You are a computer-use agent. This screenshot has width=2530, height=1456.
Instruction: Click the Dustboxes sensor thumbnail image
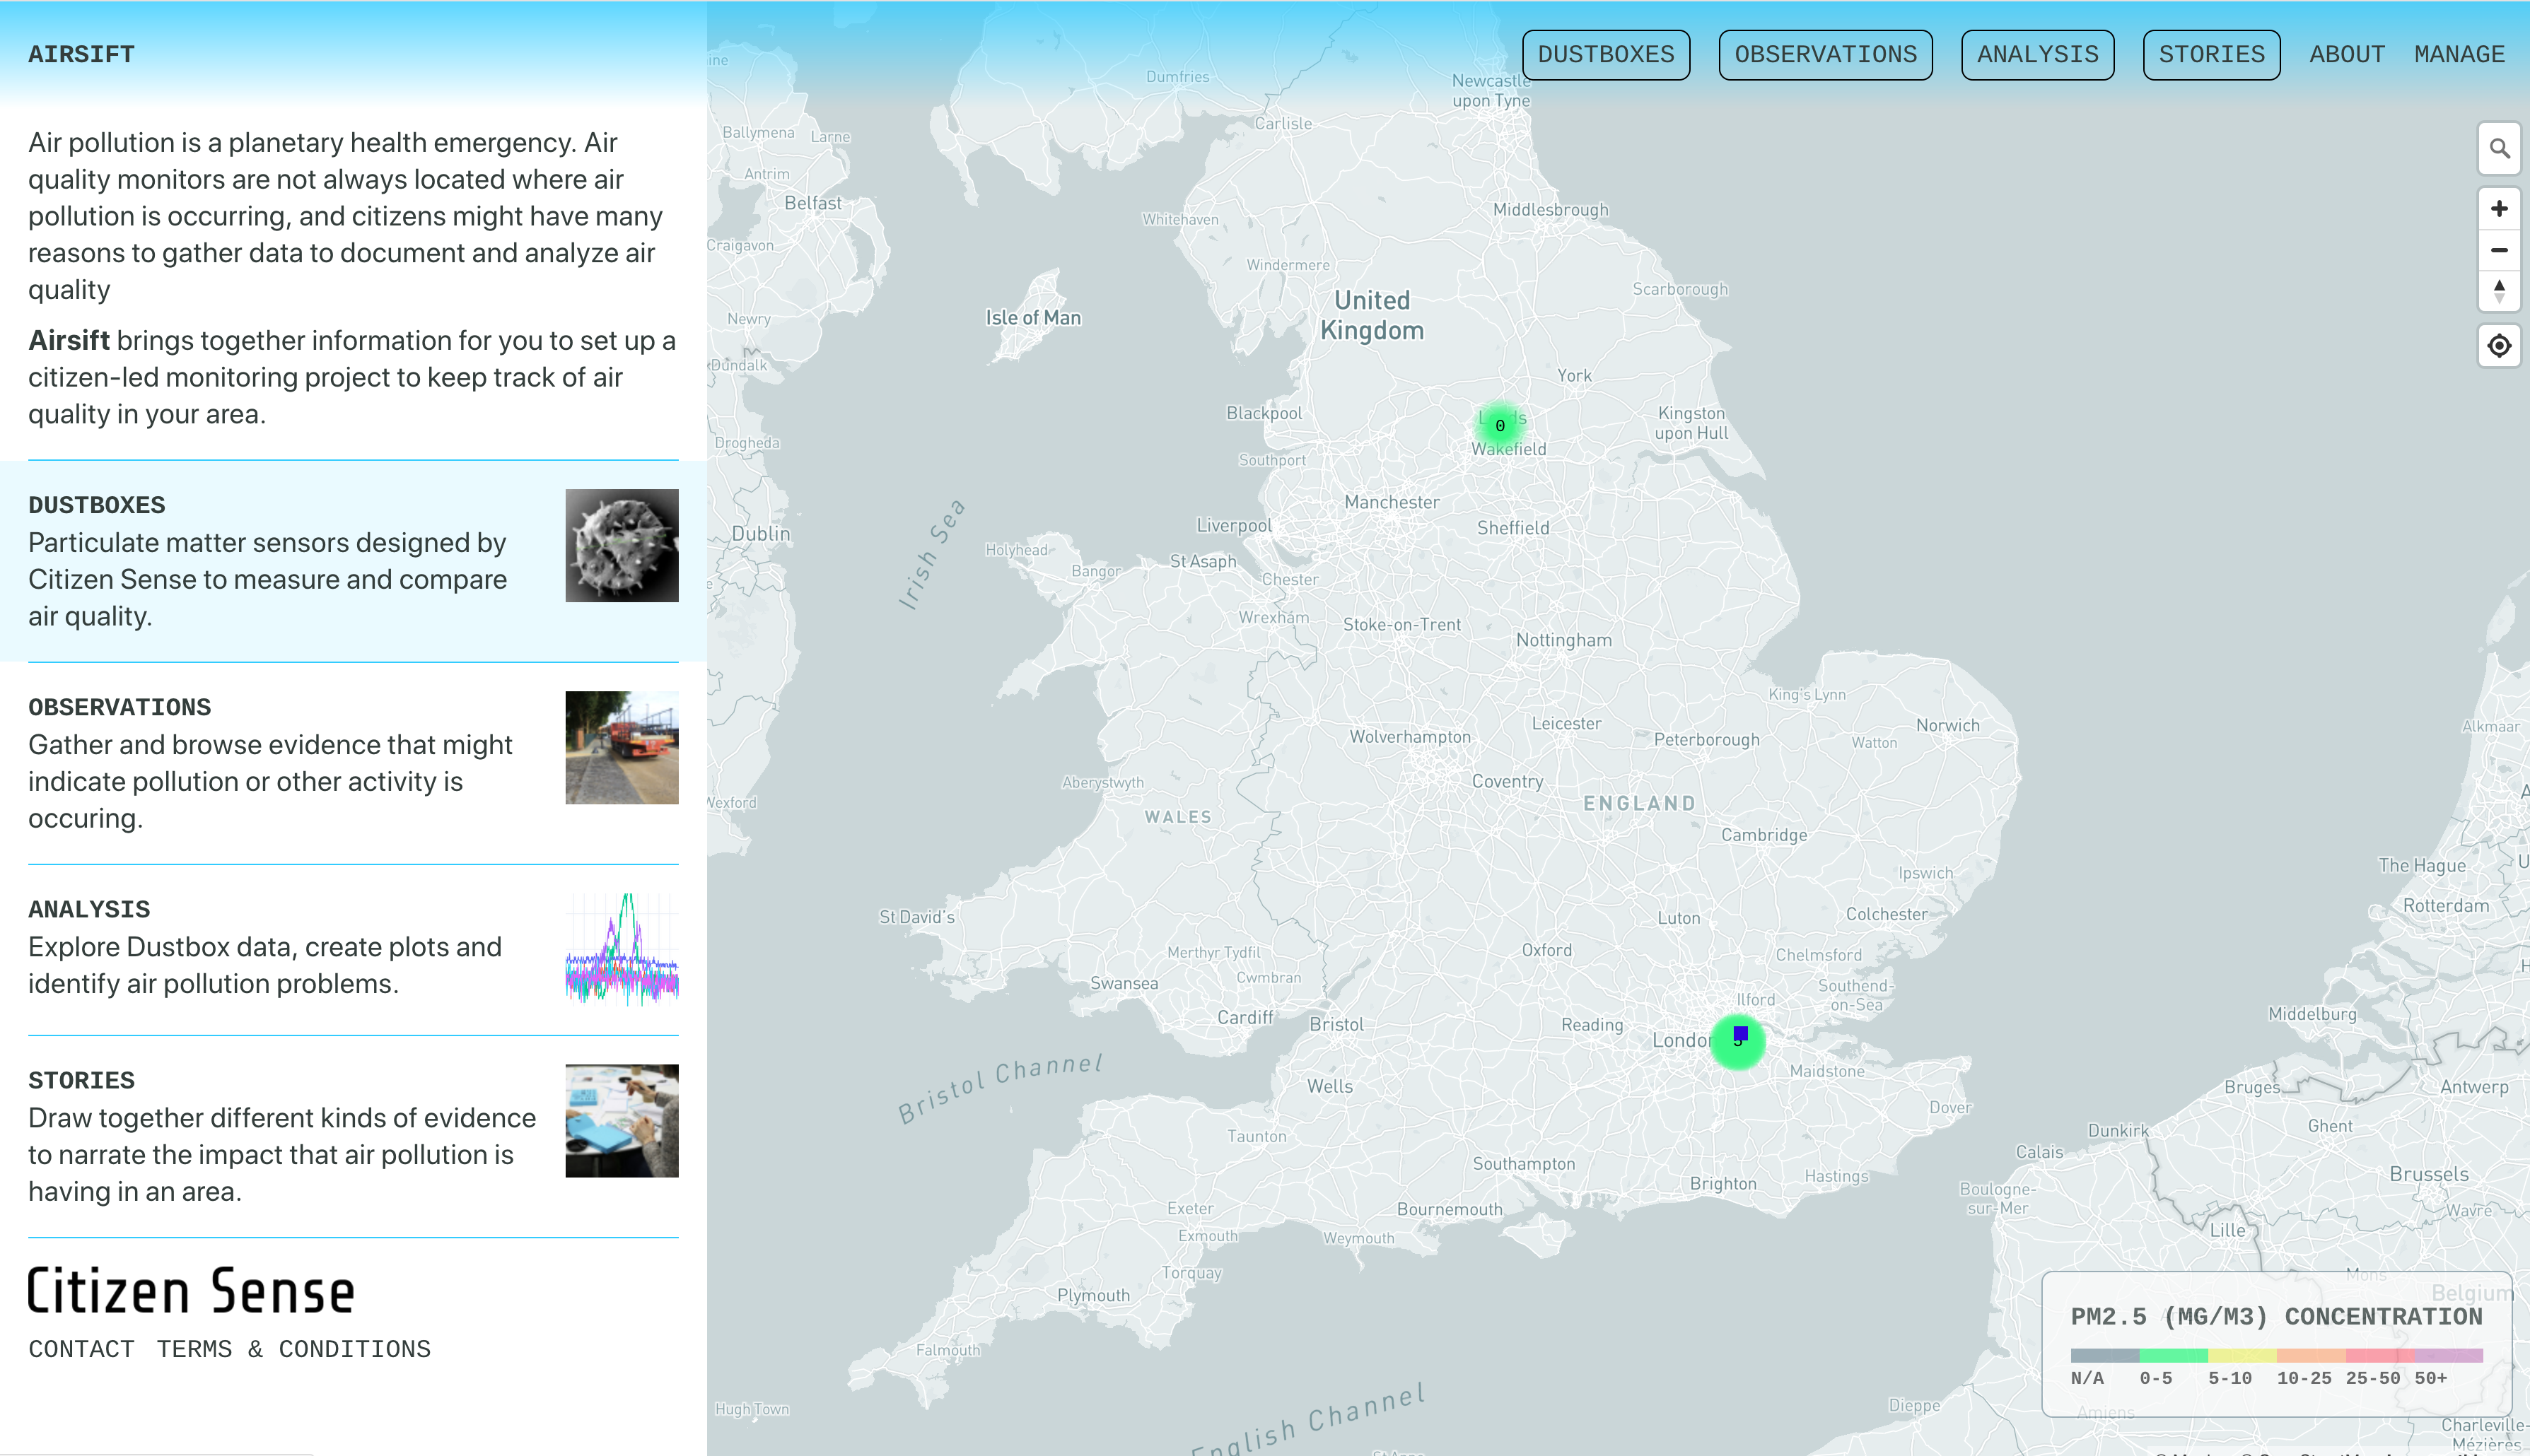pos(622,545)
